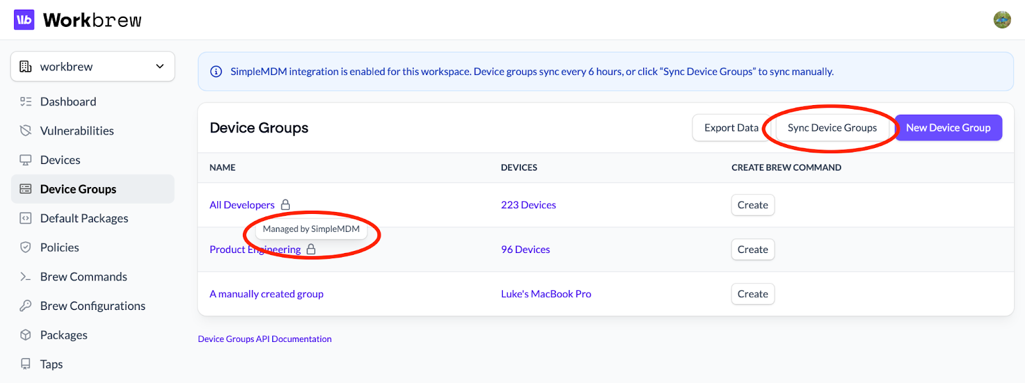The width and height of the screenshot is (1025, 383).
Task: Open Brew Commands from sidebar
Action: [83, 277]
